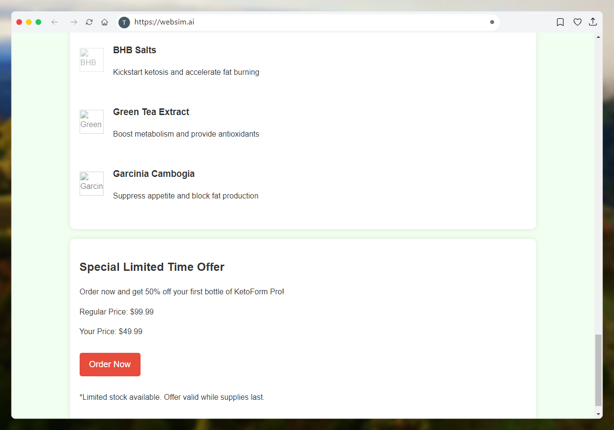The width and height of the screenshot is (614, 430).
Task: Reload the current page
Action: 89,22
